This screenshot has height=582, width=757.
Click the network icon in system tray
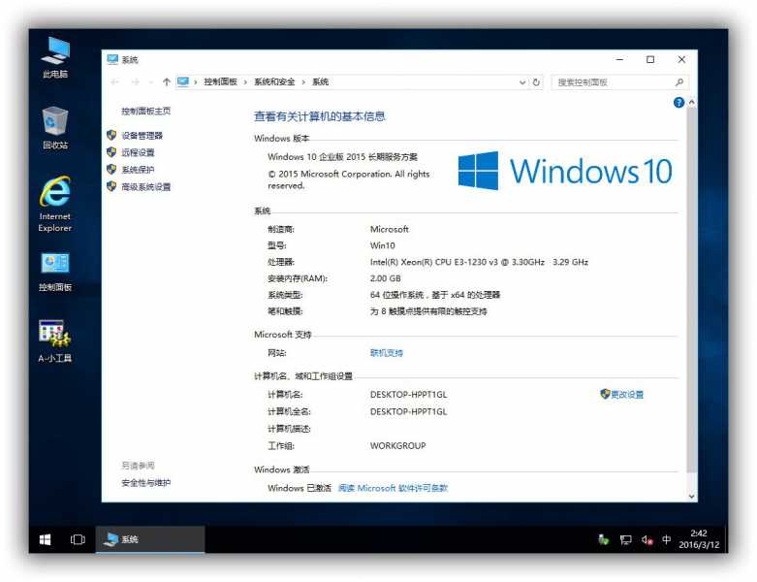tap(626, 539)
